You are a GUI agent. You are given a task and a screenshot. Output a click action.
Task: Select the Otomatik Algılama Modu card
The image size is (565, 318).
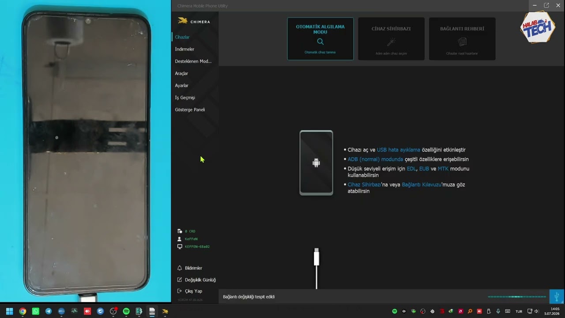320,39
